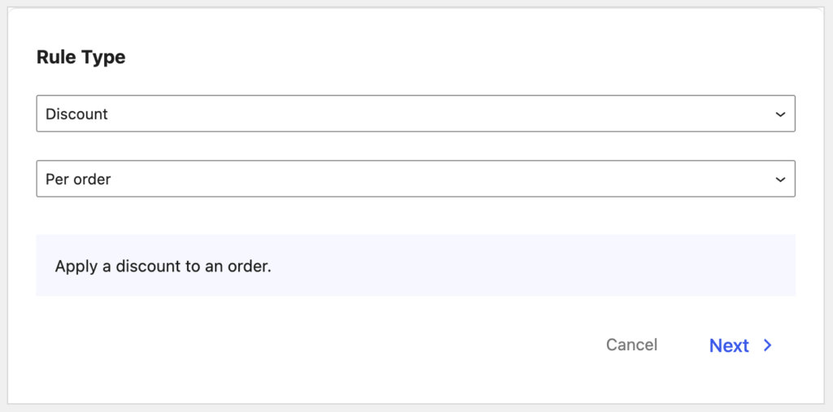Open the Discount rule type dropdown
The image size is (833, 412).
[415, 114]
